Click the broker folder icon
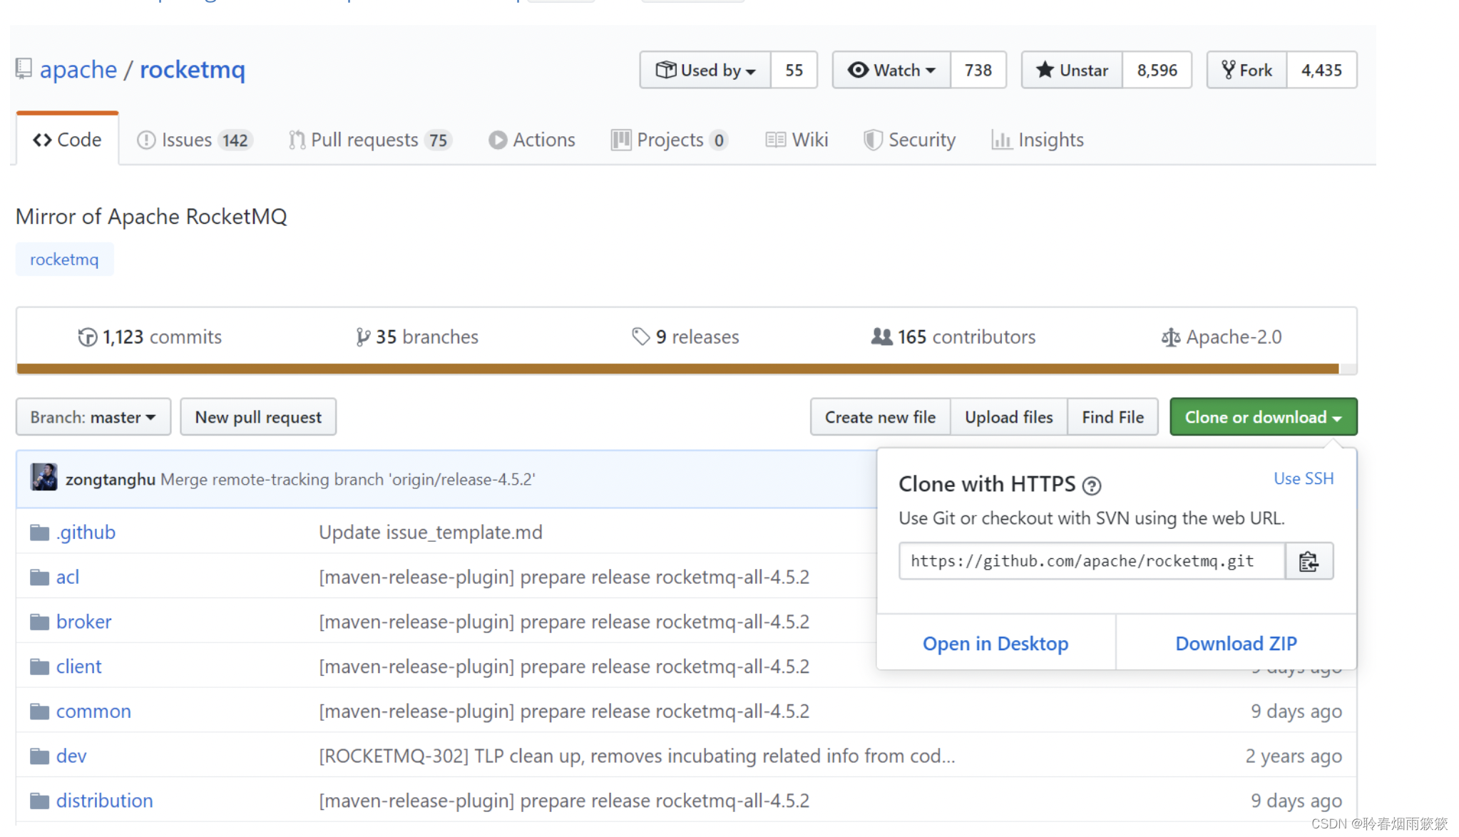Viewport: 1459px width, 837px height. (x=39, y=622)
